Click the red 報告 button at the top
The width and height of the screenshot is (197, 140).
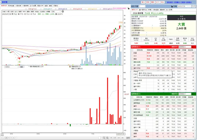coord(148,2)
